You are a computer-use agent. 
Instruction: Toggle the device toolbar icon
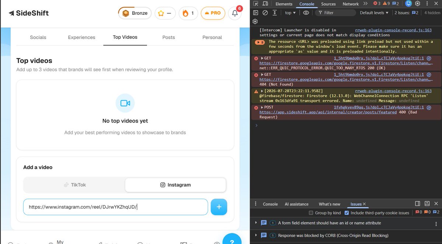point(265,4)
